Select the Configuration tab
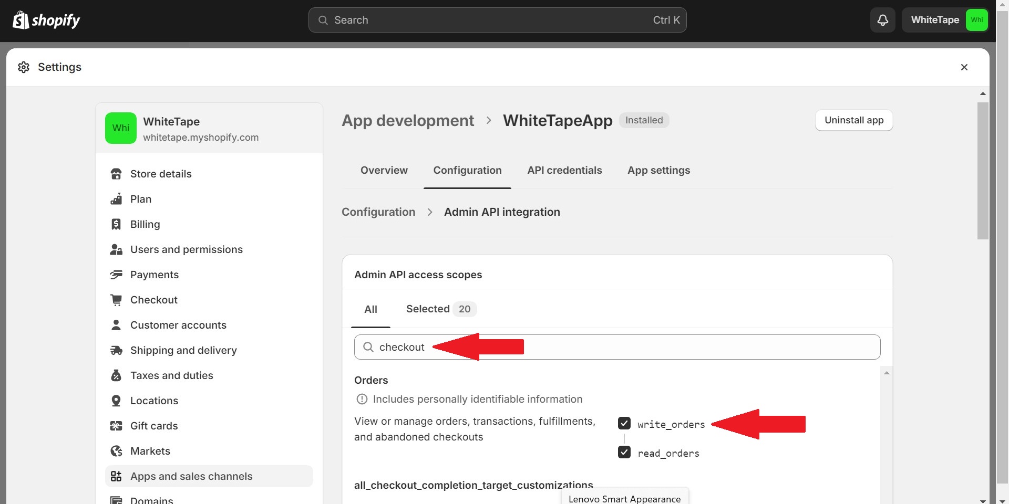 pos(467,170)
